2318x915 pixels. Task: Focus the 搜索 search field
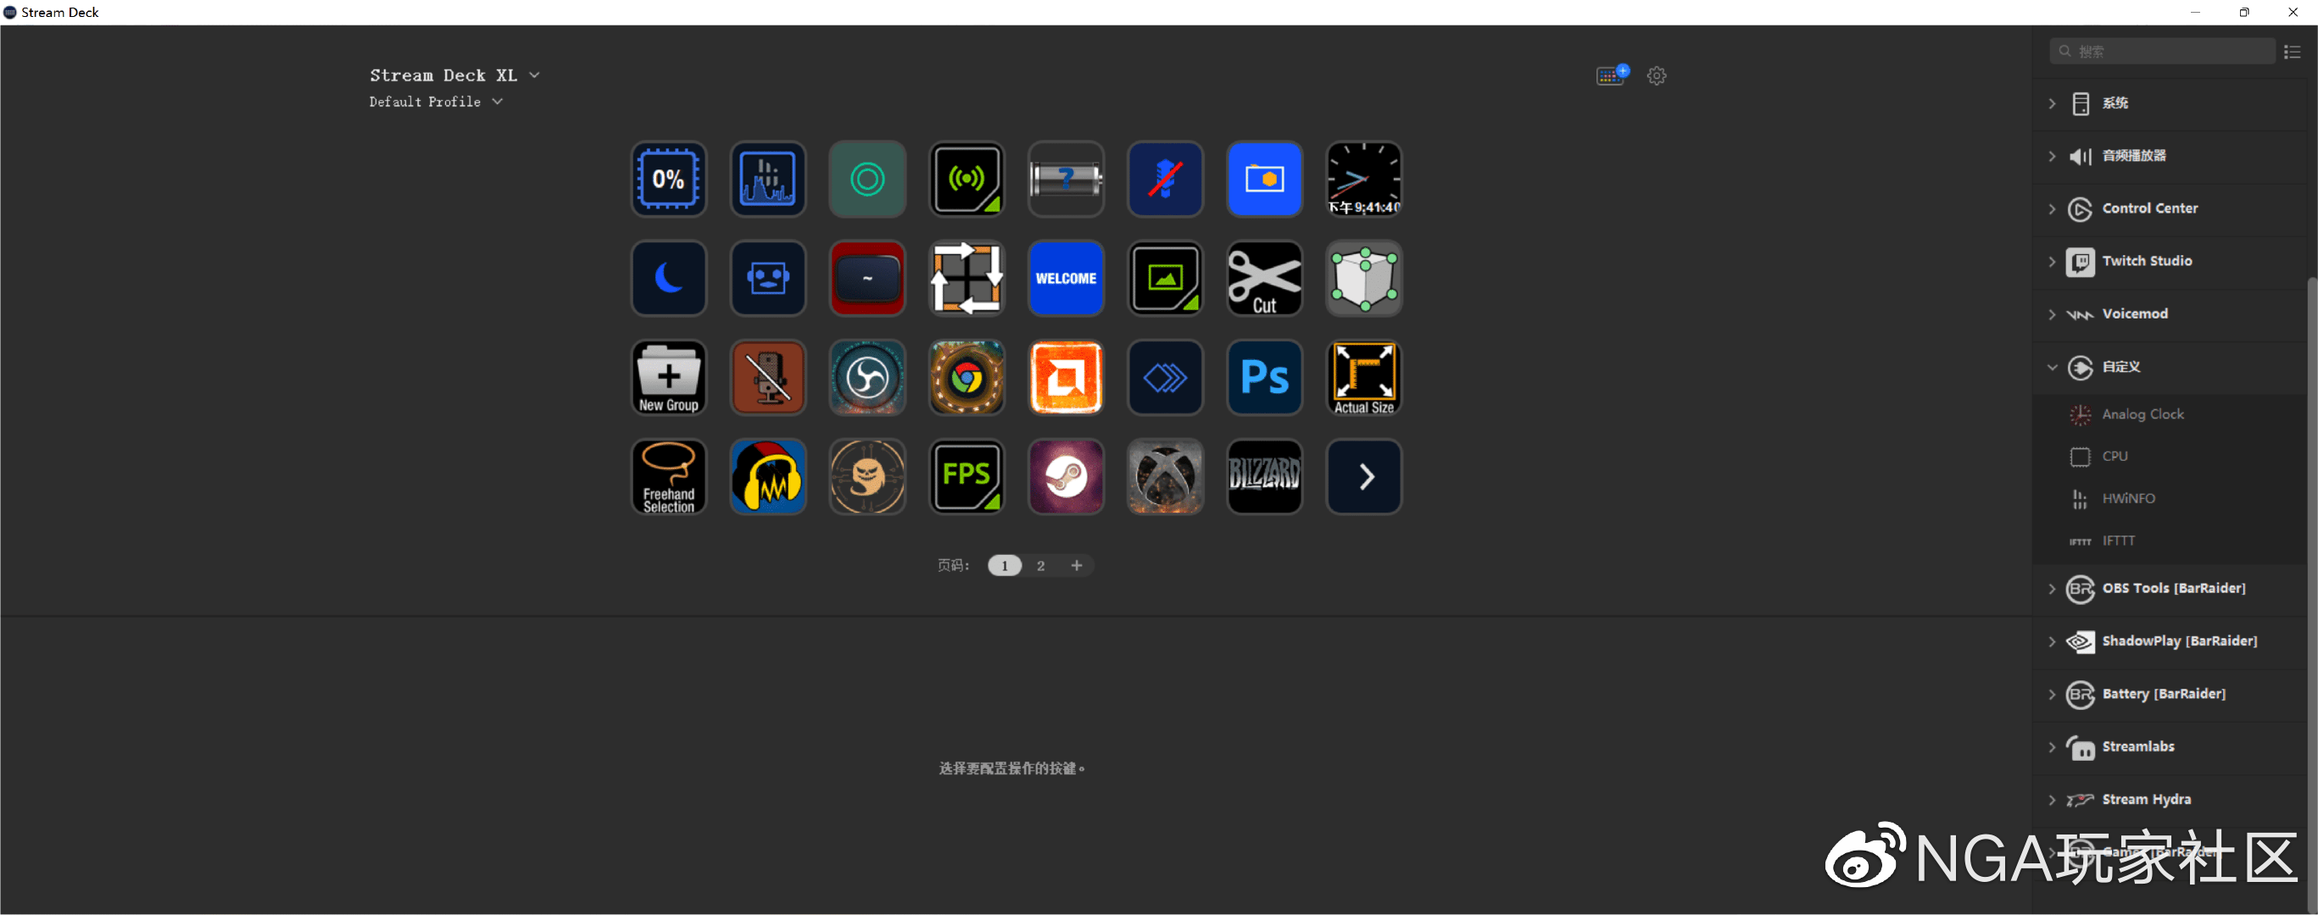(2162, 51)
